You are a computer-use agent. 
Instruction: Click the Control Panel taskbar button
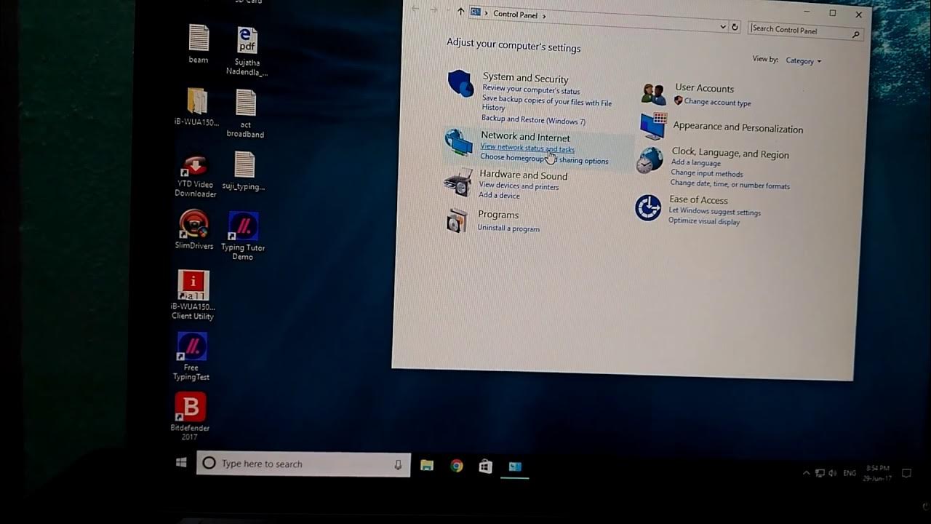click(515, 467)
